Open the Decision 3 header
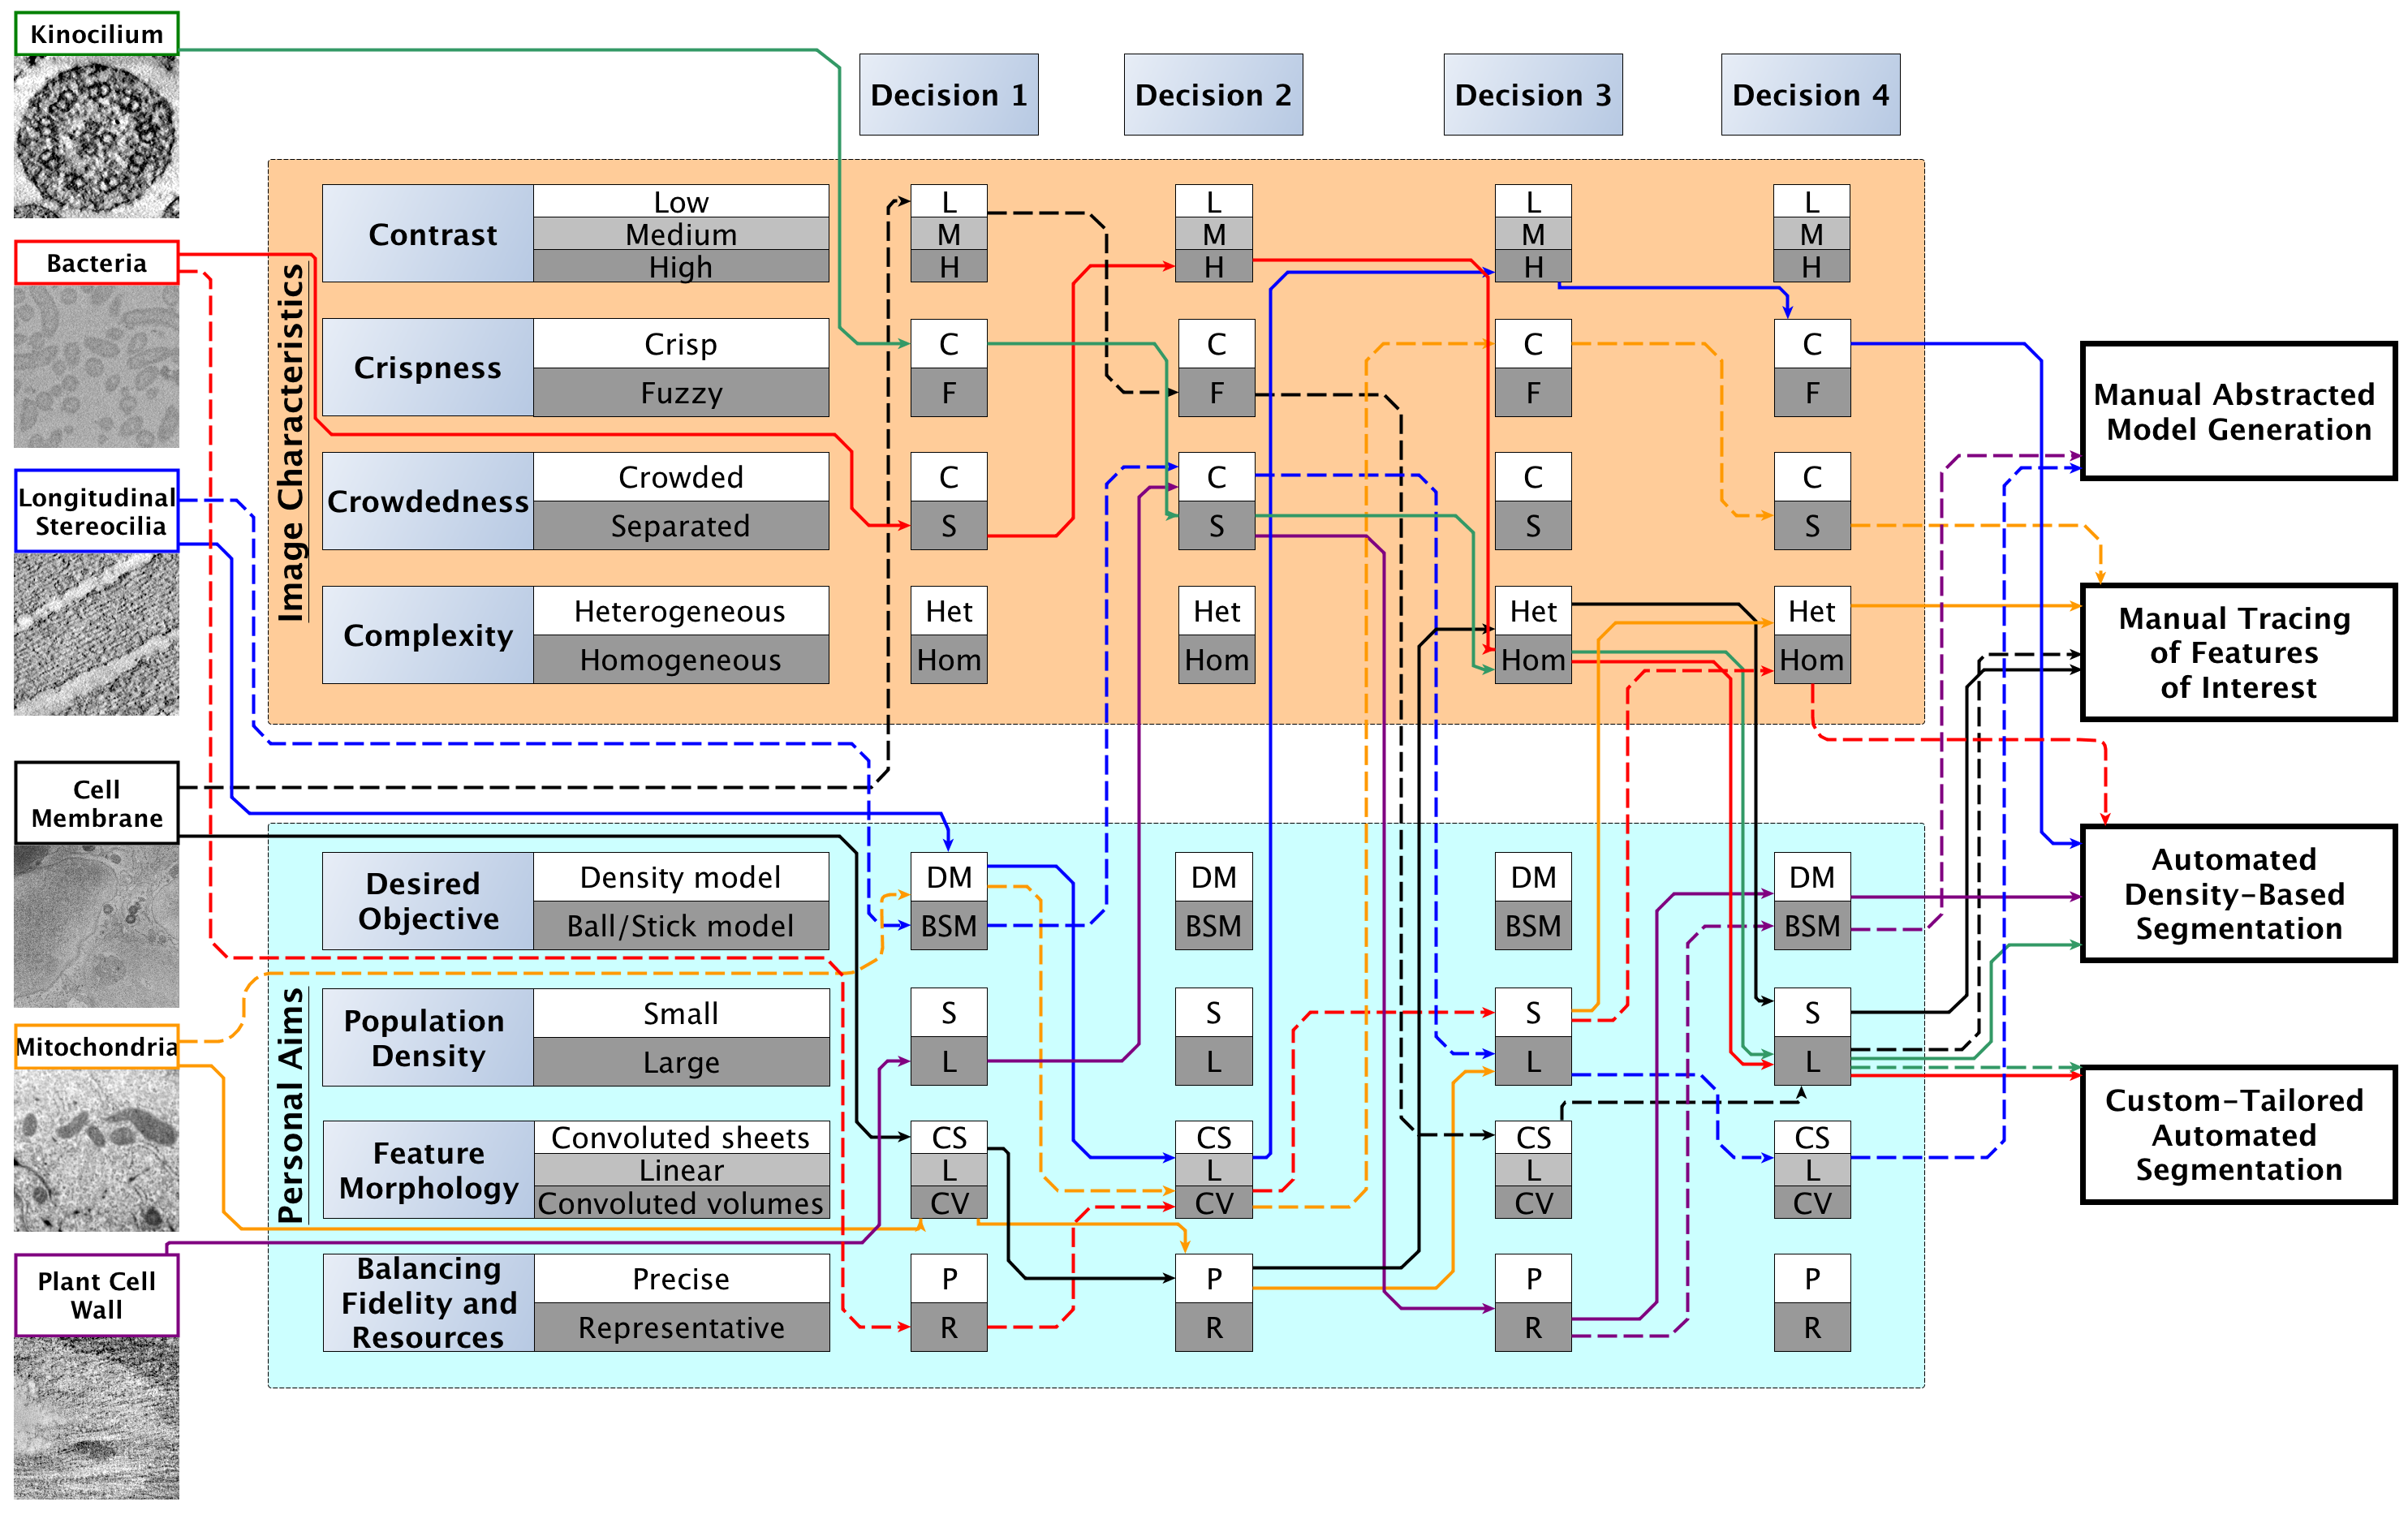 point(1532,95)
